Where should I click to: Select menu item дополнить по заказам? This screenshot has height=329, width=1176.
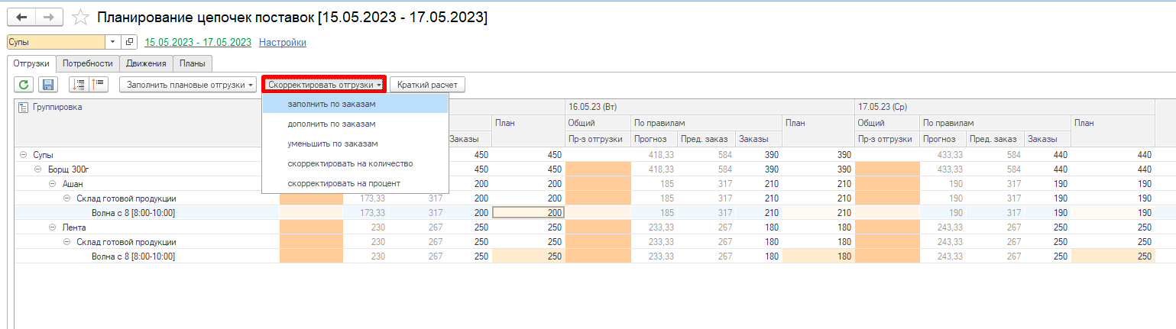332,124
